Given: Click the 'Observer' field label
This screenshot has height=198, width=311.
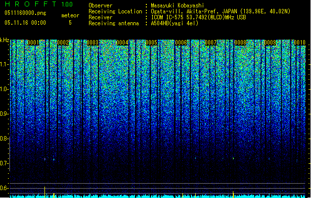Looking at the screenshot, I should click(100, 5).
